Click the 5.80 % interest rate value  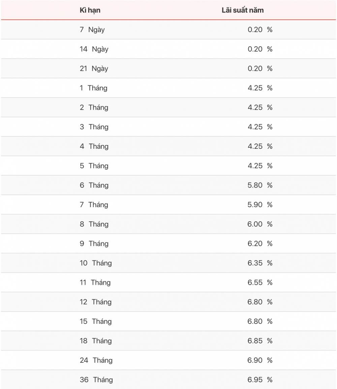(x=260, y=185)
